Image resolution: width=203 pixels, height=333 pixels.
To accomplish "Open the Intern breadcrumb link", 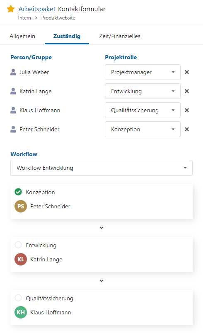I will pyautogui.click(x=24, y=18).
